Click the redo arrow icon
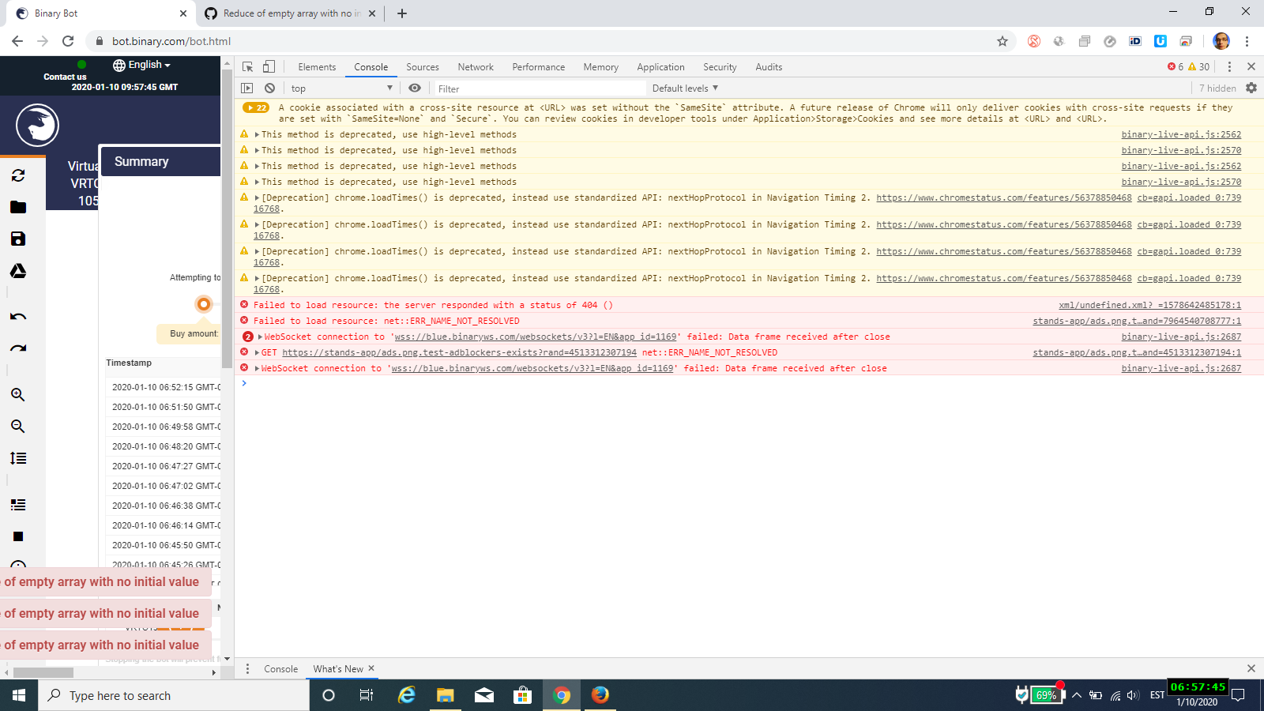The image size is (1264, 711). pyautogui.click(x=18, y=348)
